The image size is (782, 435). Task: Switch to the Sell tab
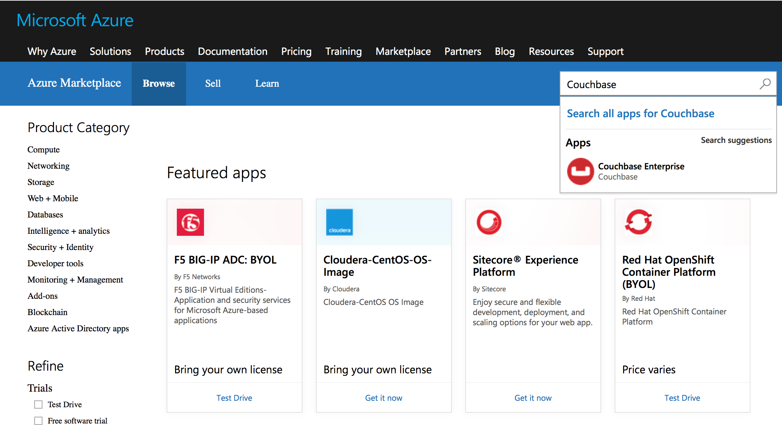coord(213,83)
